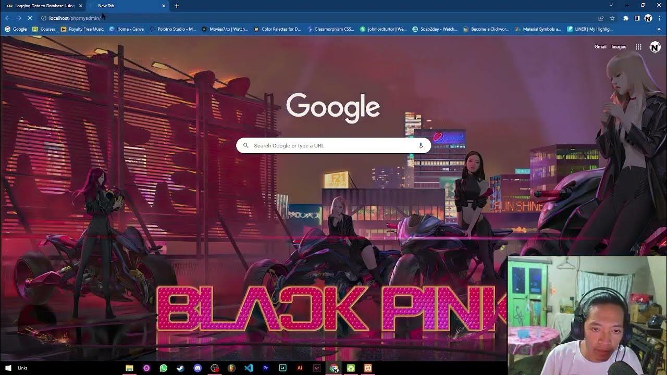Open the LINER My Highlights bookmark
The width and height of the screenshot is (667, 375).
589,29
